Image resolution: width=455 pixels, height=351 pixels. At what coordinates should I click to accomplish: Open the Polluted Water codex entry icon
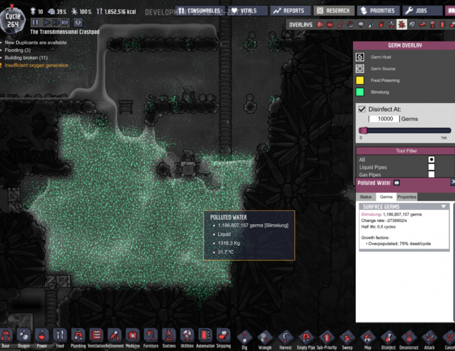pos(396,183)
